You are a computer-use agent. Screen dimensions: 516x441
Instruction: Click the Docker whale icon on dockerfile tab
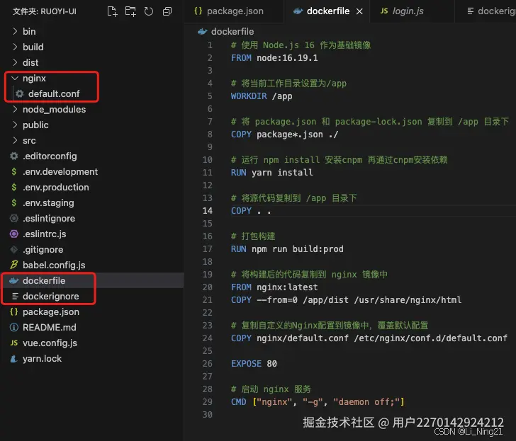tap(298, 11)
